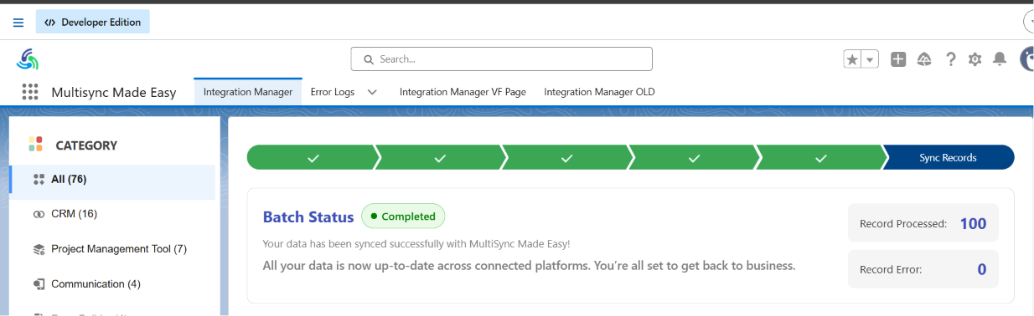The image size is (1034, 316).
Task: Expand the Error Logs tab chevron
Action: point(372,92)
